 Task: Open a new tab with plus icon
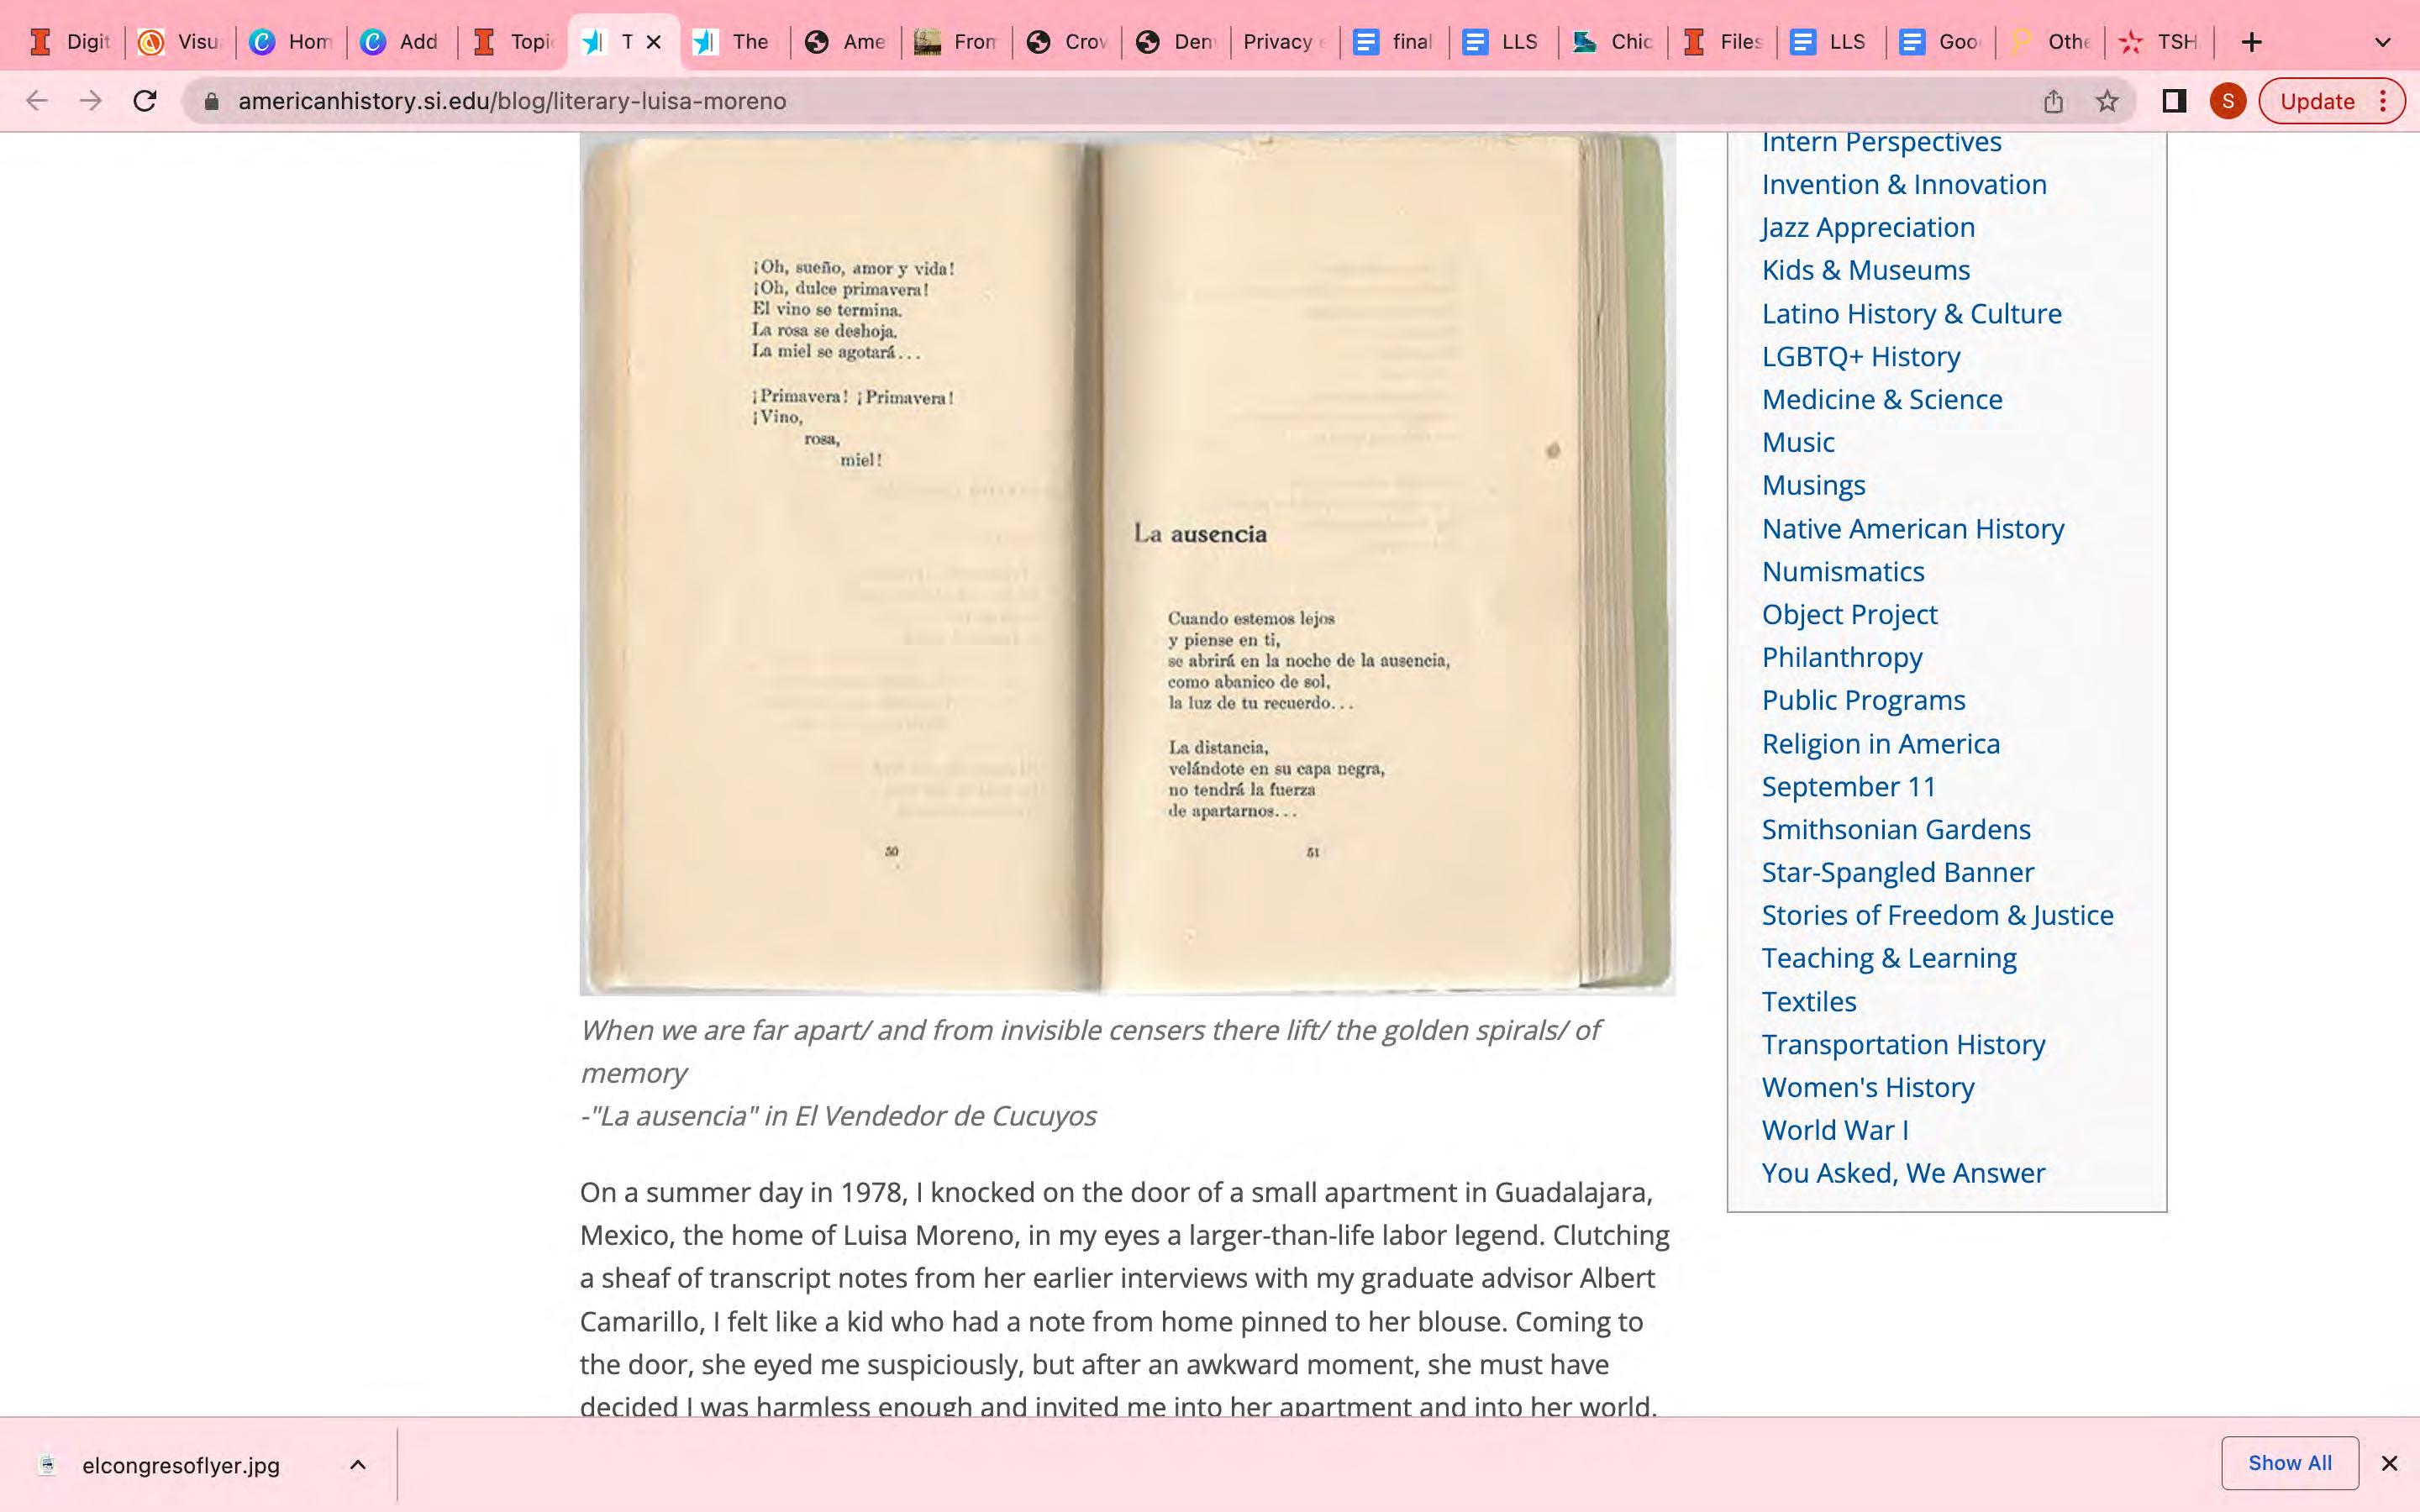pos(2251,42)
